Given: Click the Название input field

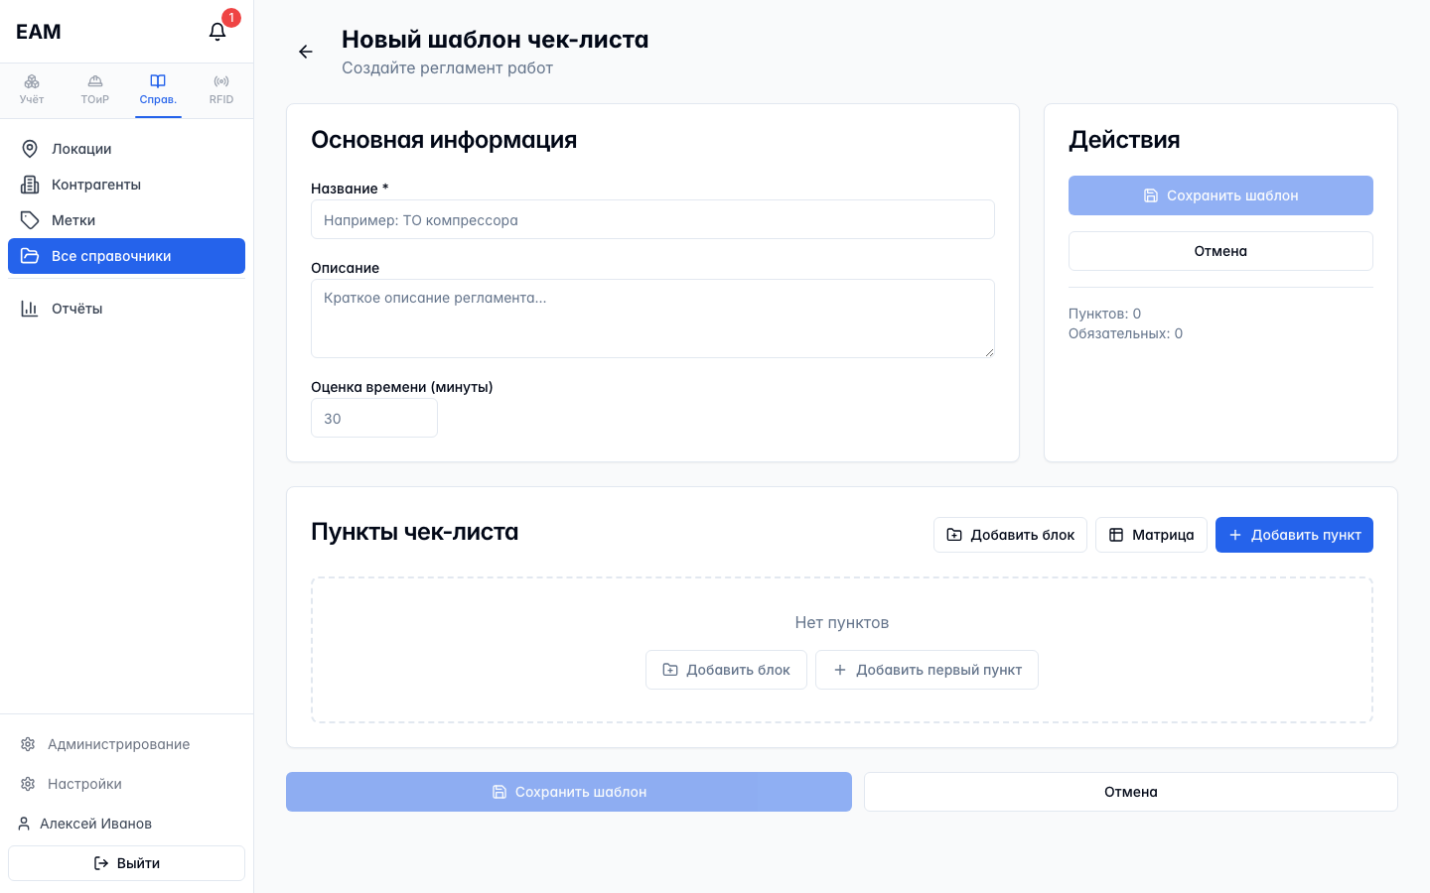Looking at the screenshot, I should coord(652,219).
